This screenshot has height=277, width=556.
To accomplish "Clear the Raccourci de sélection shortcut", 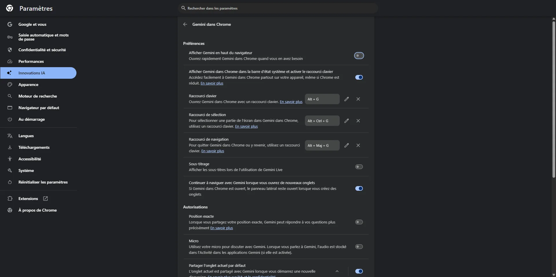I will coord(358,121).
